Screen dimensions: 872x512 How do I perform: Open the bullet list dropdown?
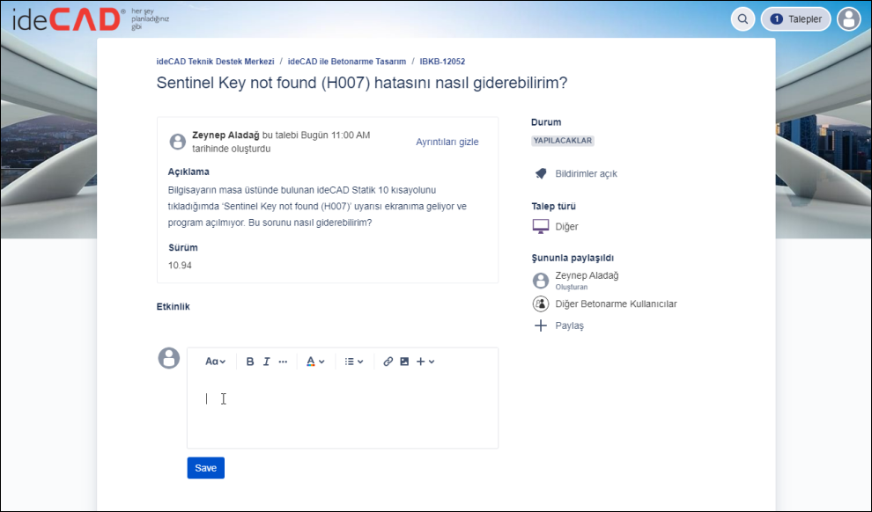(x=353, y=362)
